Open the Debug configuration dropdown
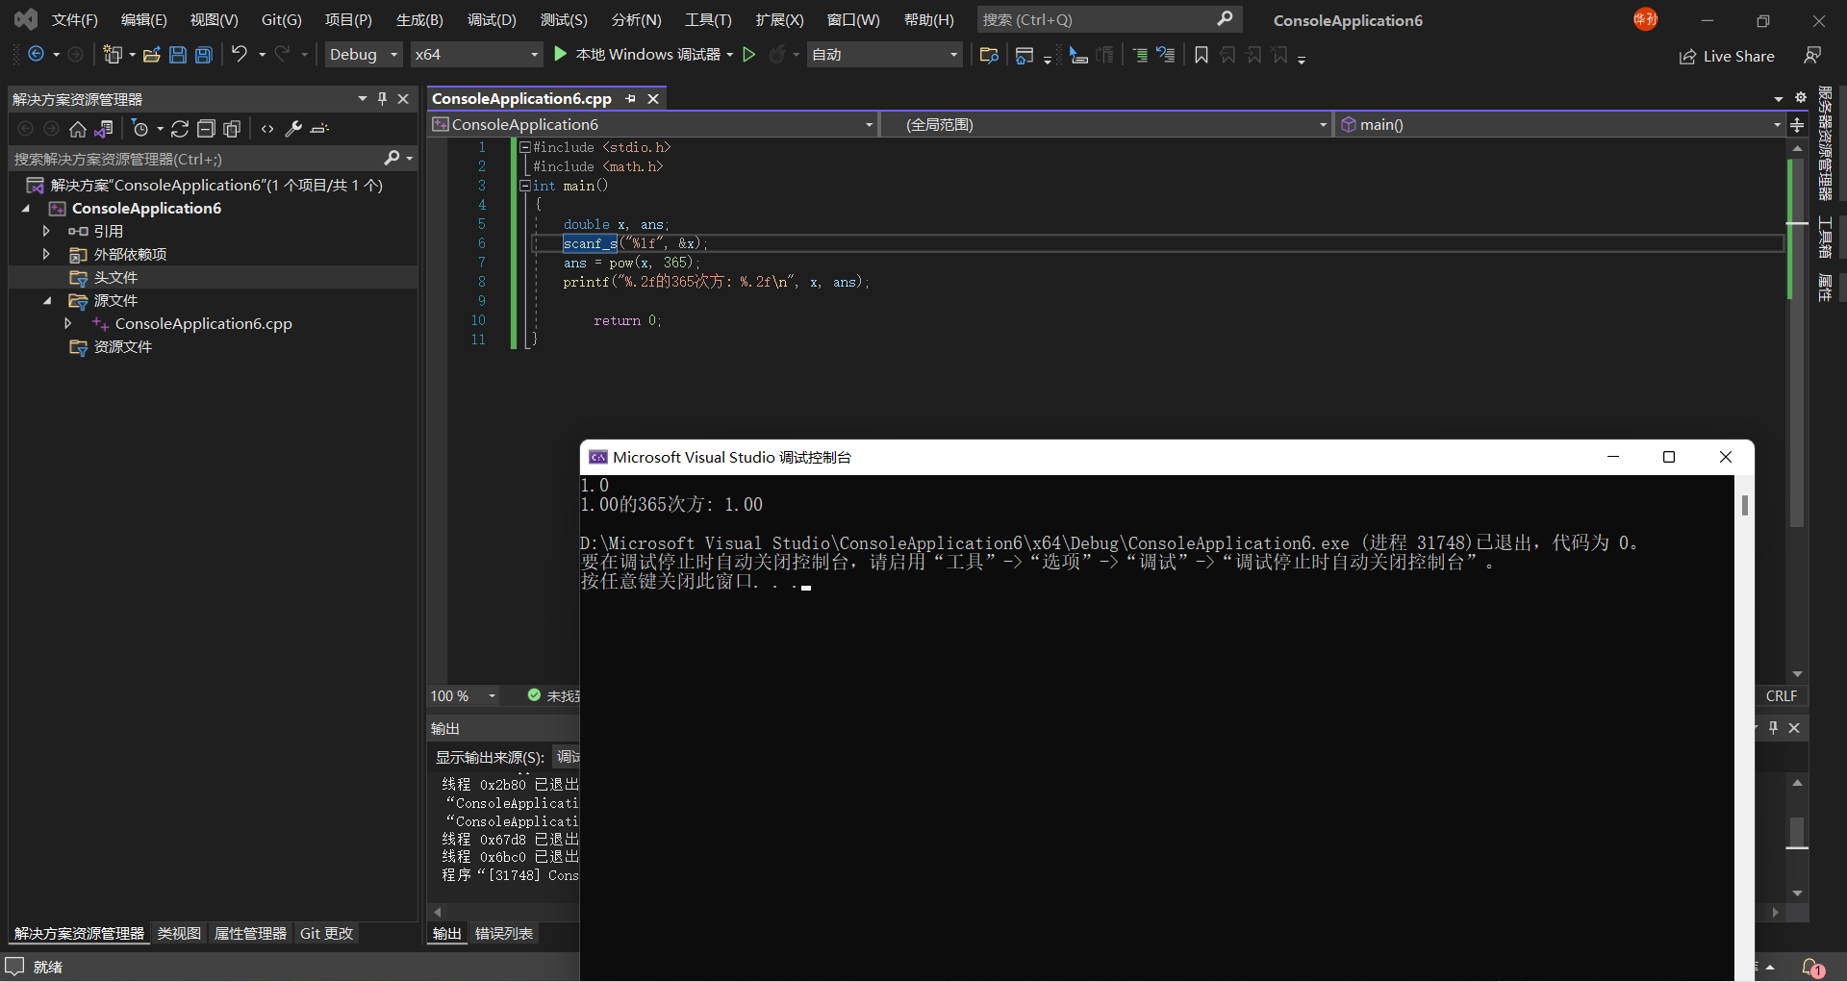 pyautogui.click(x=363, y=55)
